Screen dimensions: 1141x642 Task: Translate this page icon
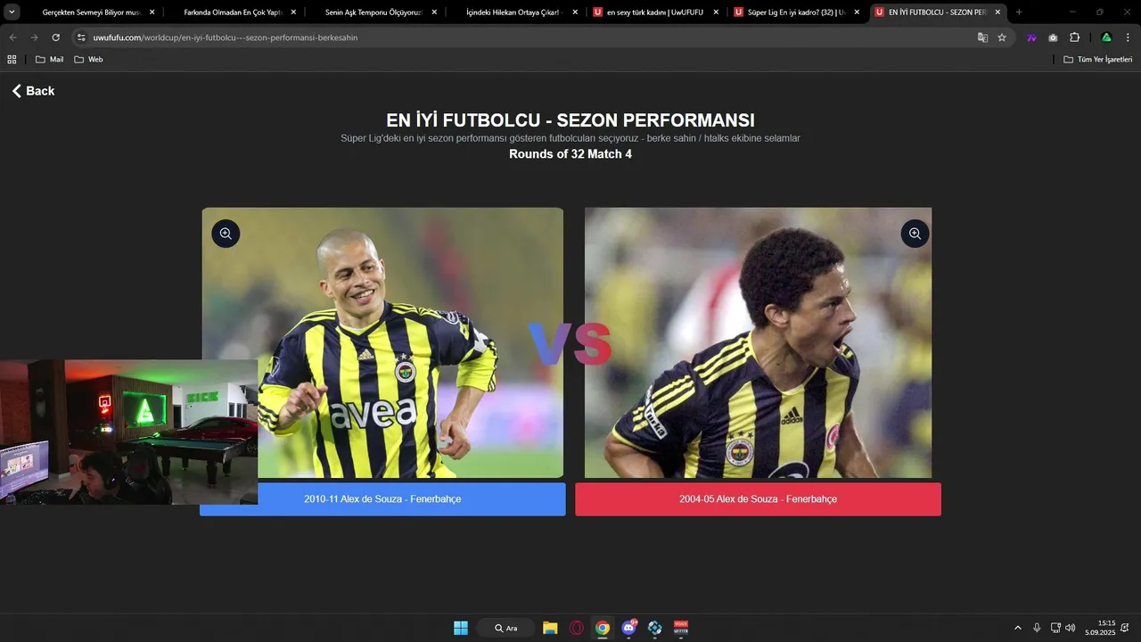coord(982,37)
